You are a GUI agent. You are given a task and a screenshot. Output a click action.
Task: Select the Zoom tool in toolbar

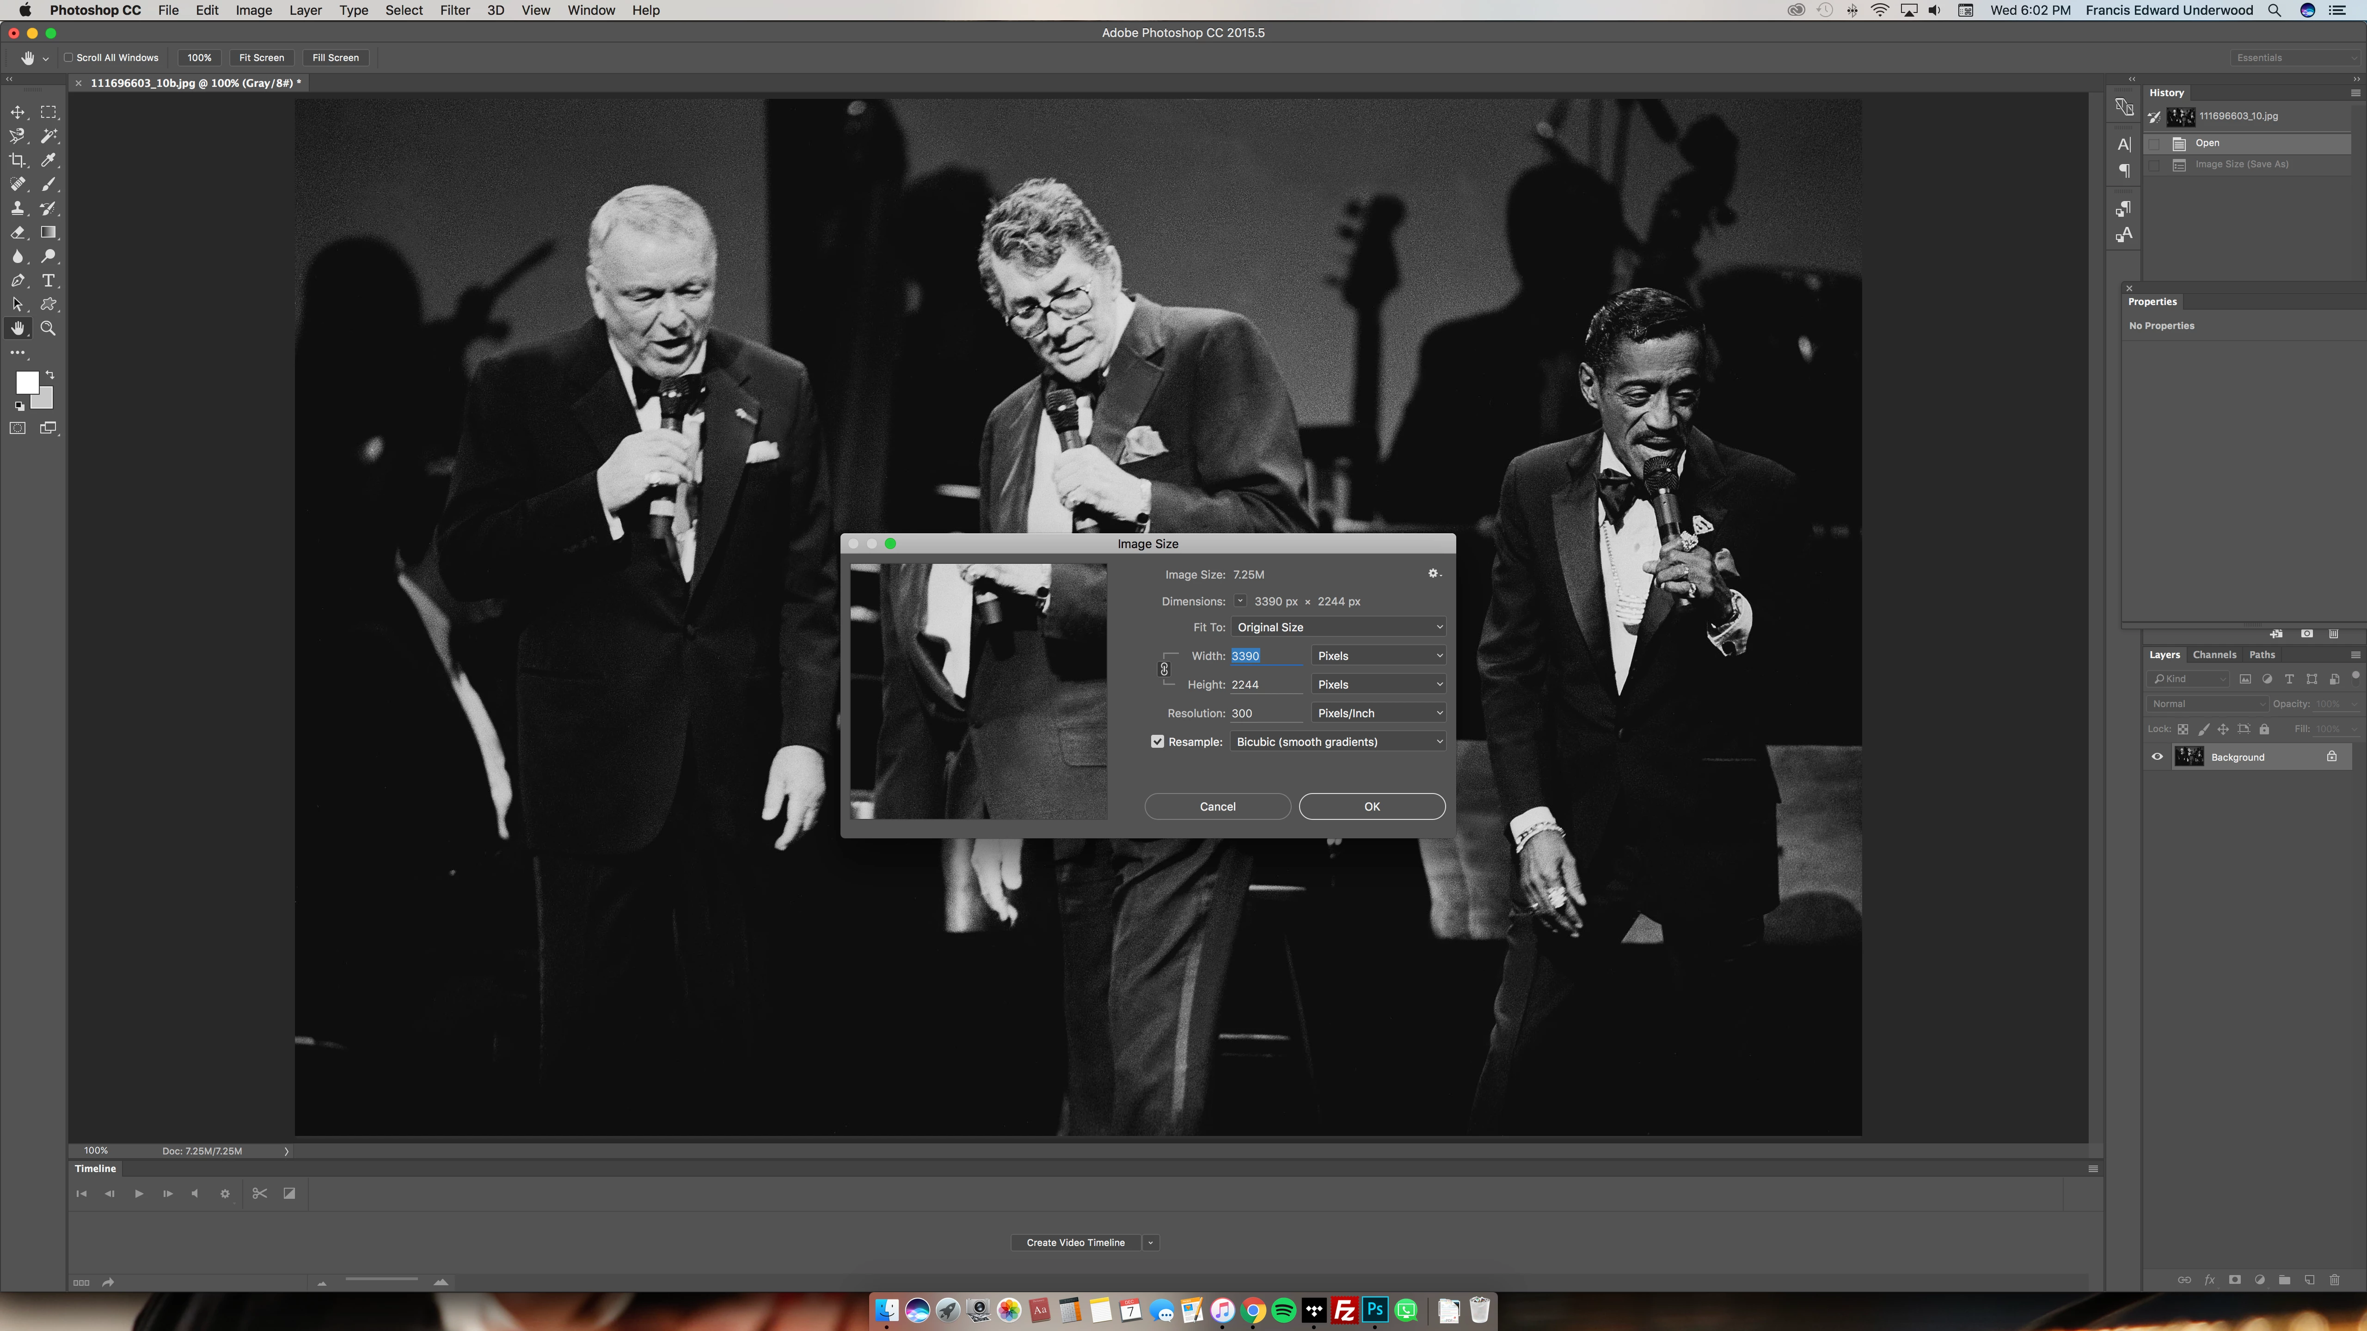click(49, 329)
